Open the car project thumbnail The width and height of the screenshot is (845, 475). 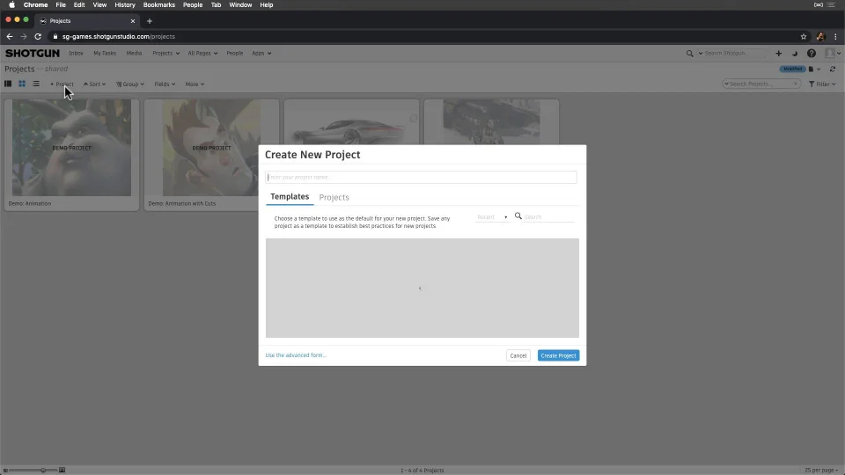tap(351, 123)
